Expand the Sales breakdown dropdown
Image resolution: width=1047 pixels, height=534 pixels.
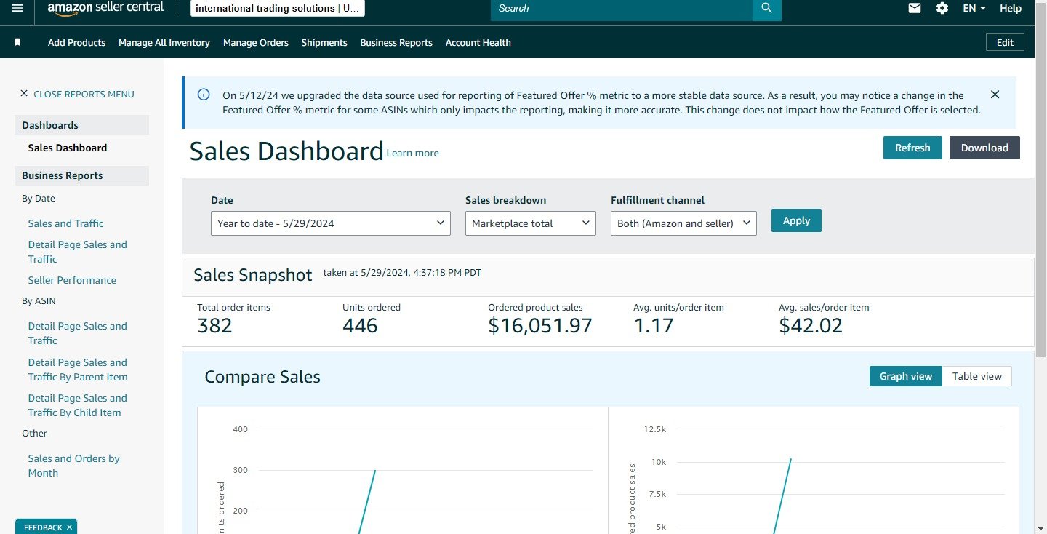(530, 223)
